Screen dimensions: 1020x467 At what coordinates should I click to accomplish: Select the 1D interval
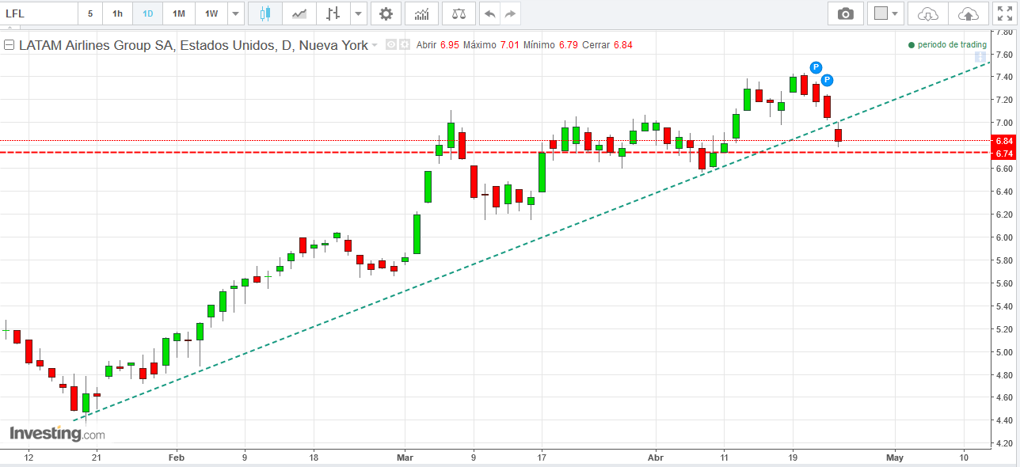(147, 13)
